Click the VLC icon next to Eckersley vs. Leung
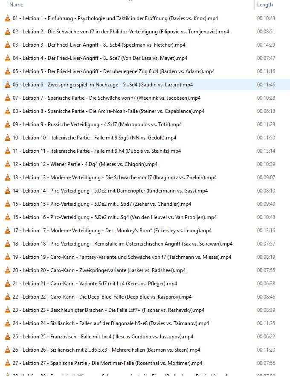 (x=8, y=231)
